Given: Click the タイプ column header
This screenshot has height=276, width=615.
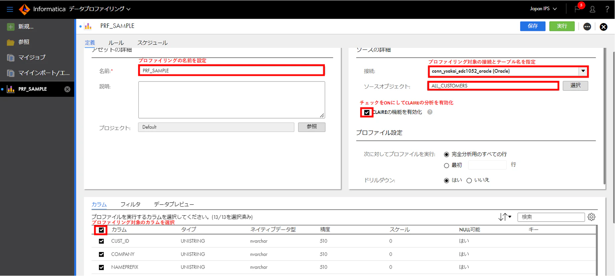Looking at the screenshot, I should pos(188,230).
